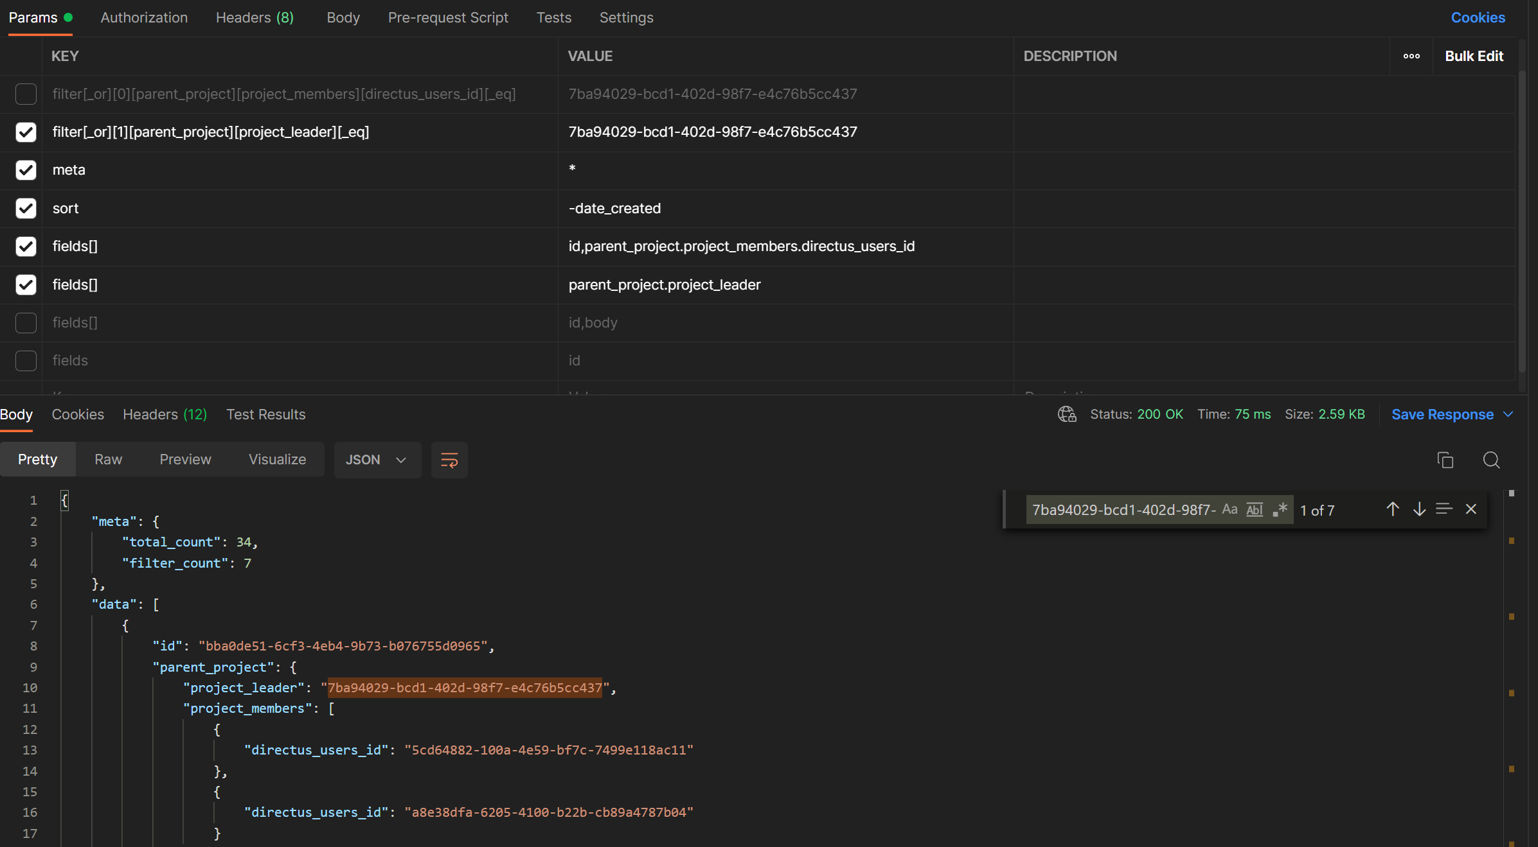Click the Cookies link at top right
Image resolution: width=1538 pixels, height=847 pixels.
coord(1478,17)
